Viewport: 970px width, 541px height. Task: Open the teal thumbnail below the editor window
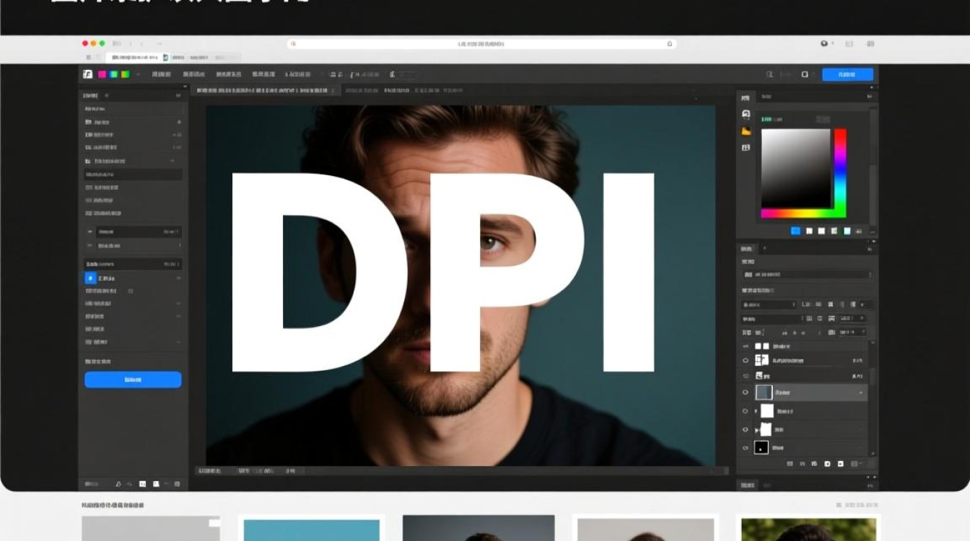coord(311,530)
